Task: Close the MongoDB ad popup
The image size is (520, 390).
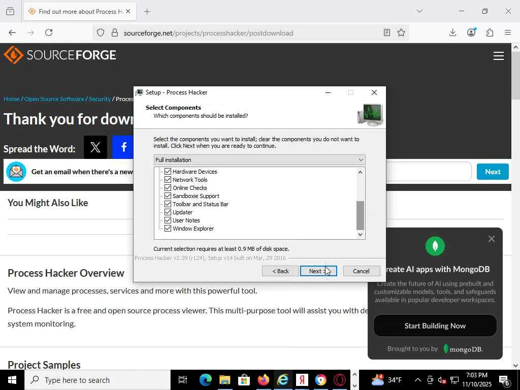Action: [492, 239]
